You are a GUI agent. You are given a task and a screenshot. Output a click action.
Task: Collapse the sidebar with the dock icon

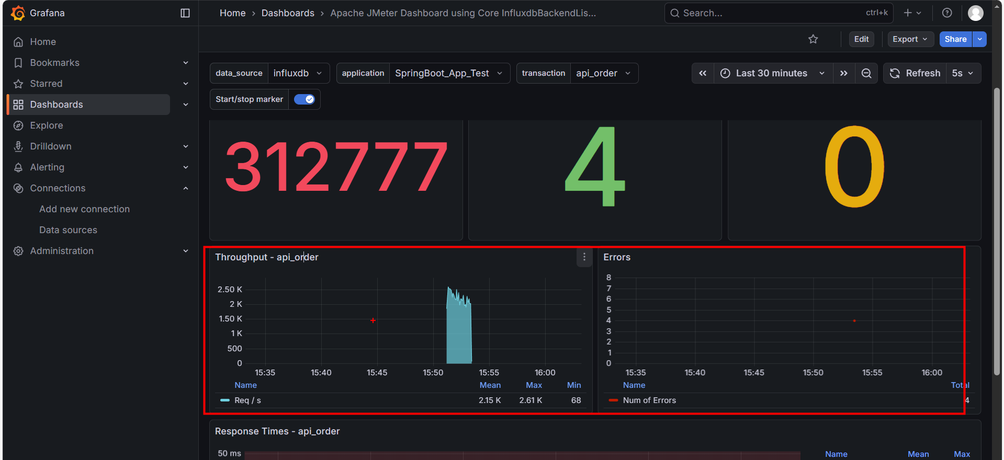click(185, 13)
